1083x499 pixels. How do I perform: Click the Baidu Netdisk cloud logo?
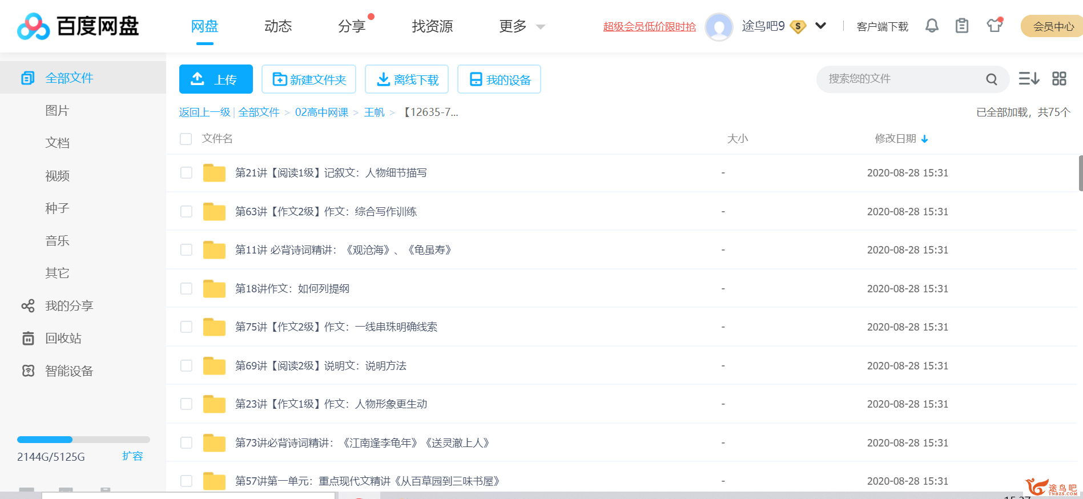pyautogui.click(x=34, y=26)
